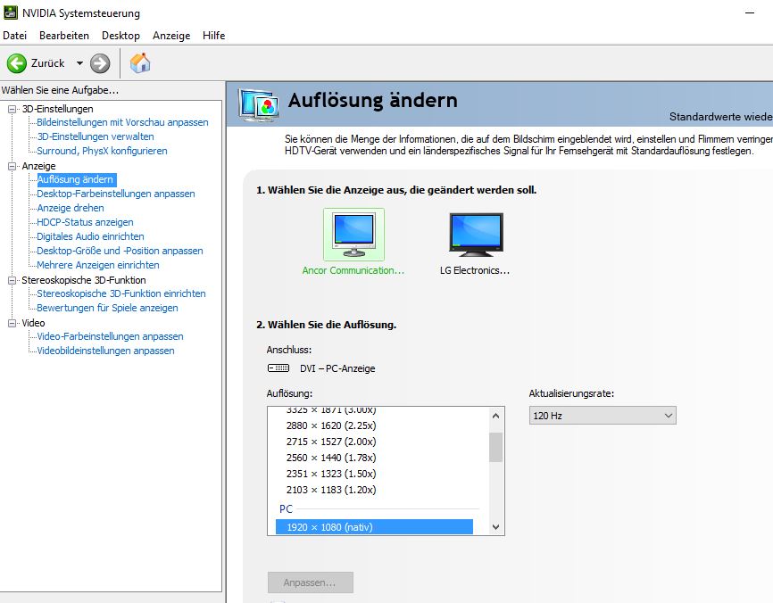The image size is (773, 603).
Task: Go to the home page house icon
Action: [140, 63]
